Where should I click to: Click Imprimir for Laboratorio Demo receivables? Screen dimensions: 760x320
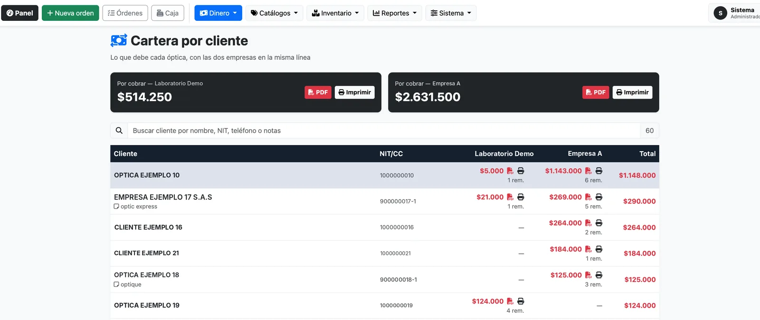pyautogui.click(x=355, y=92)
